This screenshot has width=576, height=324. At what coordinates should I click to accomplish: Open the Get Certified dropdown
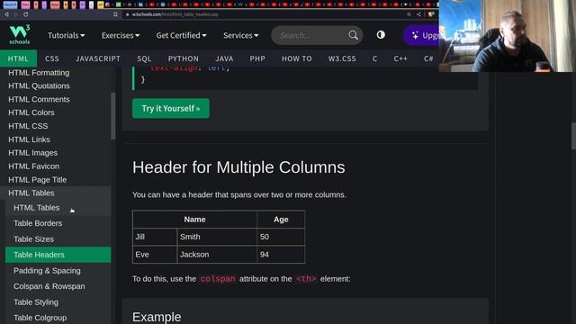pyautogui.click(x=181, y=35)
